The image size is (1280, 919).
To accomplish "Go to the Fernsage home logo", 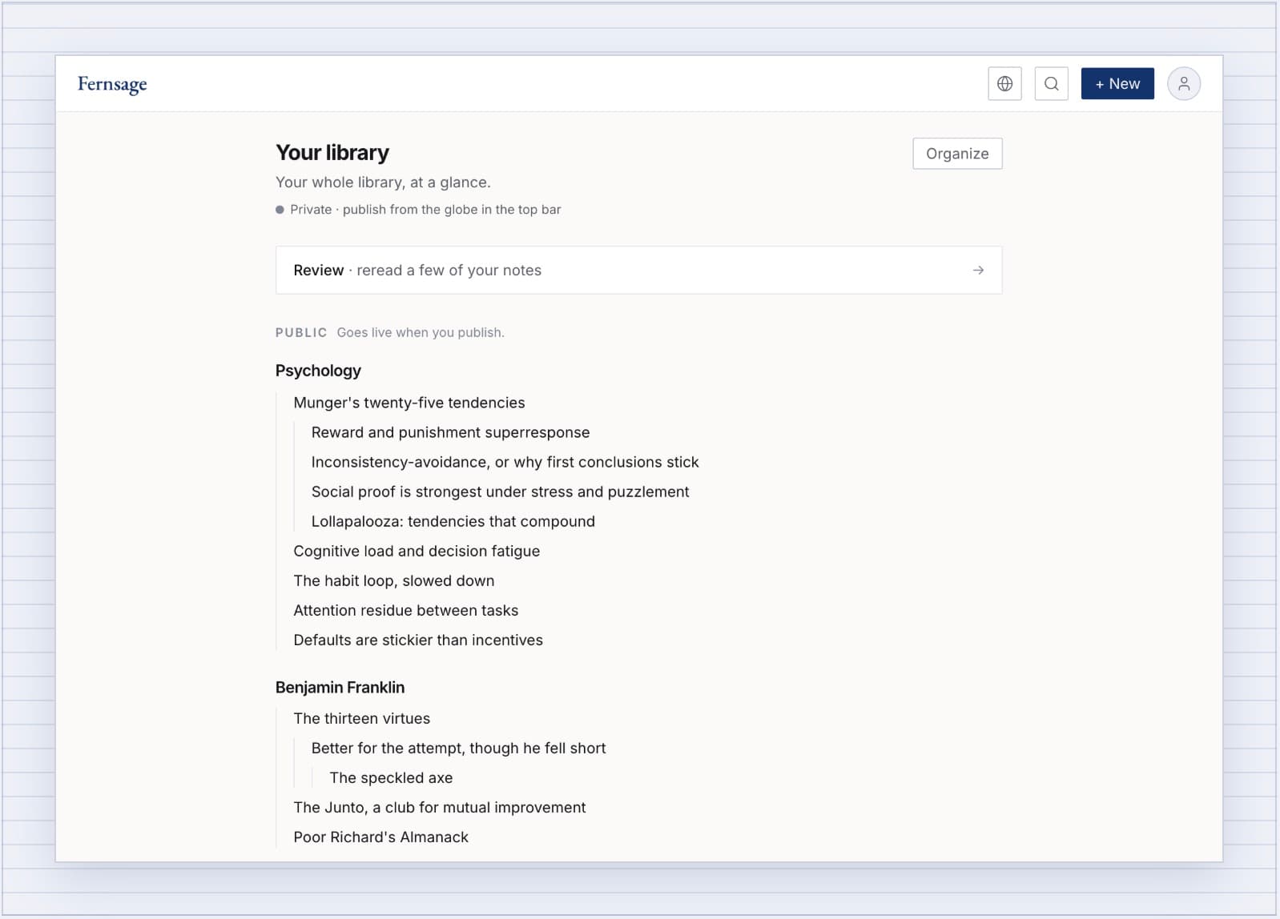I will (x=112, y=84).
